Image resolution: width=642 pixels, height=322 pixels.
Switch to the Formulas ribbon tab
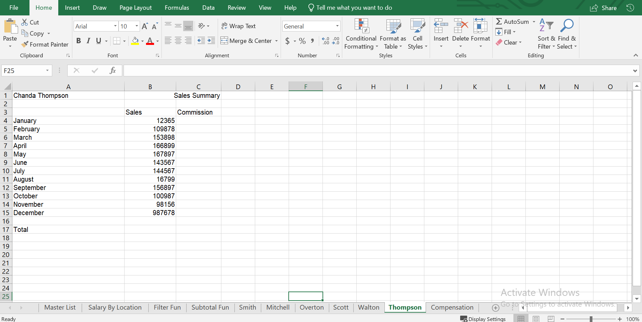tap(176, 8)
